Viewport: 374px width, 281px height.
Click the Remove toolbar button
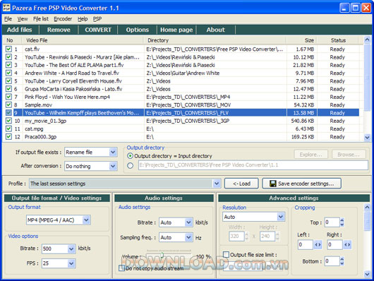59,30
